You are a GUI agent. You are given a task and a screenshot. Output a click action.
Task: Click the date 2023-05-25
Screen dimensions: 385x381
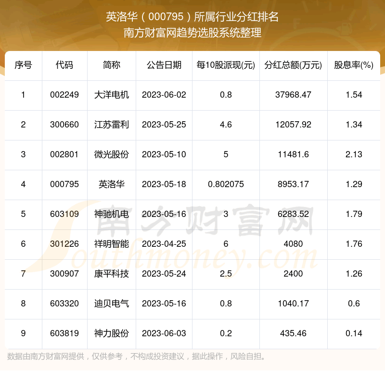pos(164,125)
